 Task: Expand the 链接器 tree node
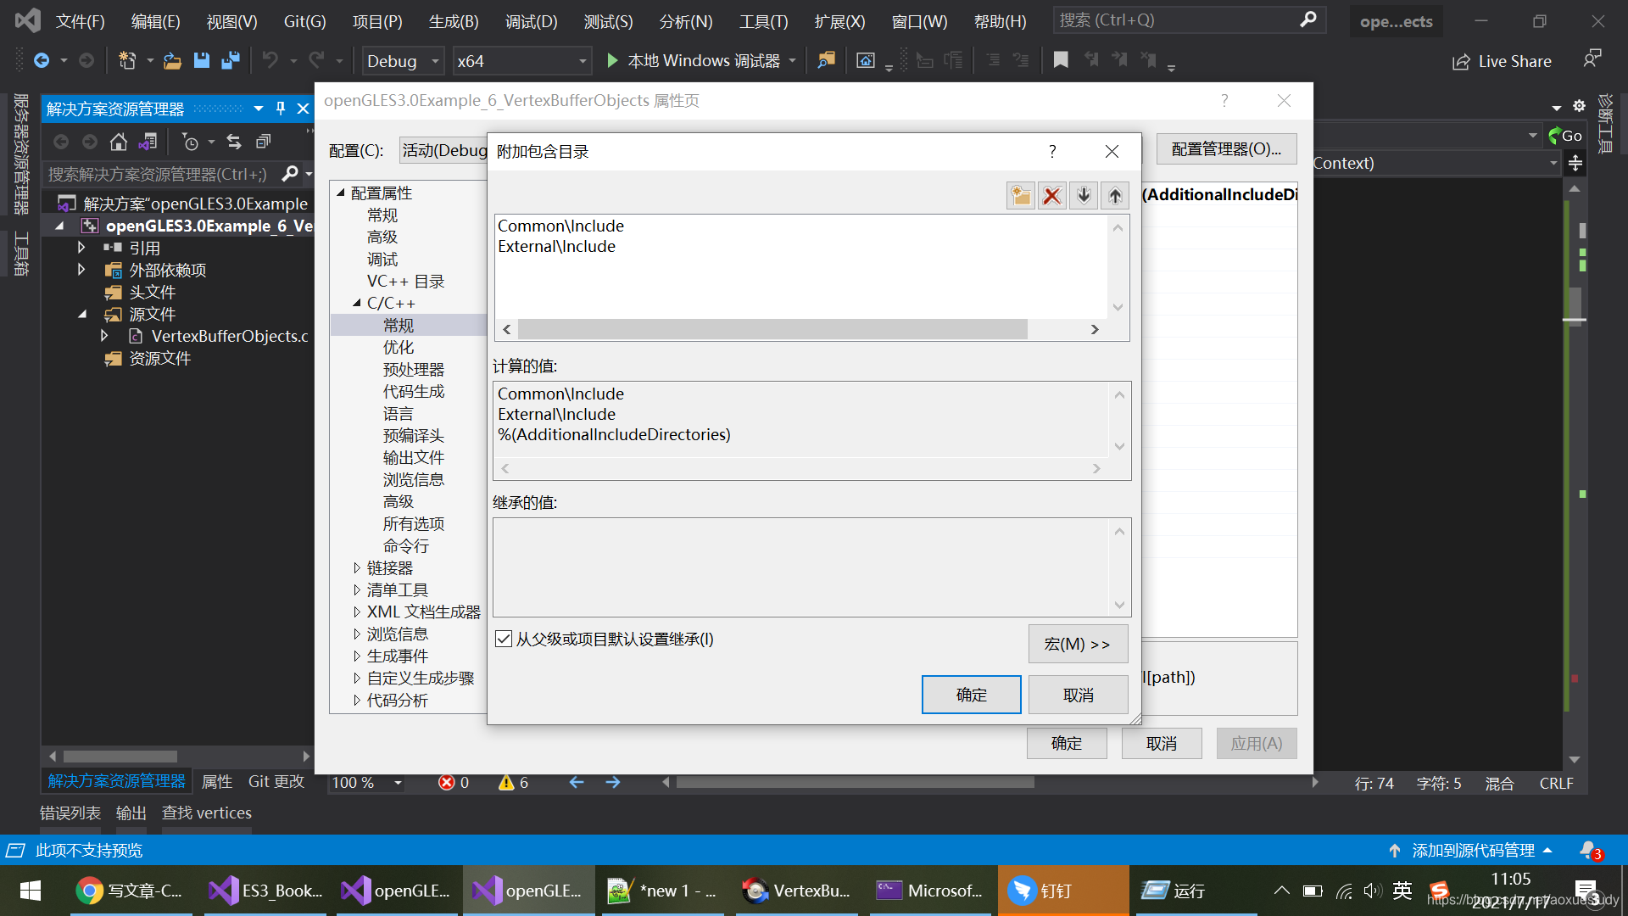tap(357, 567)
